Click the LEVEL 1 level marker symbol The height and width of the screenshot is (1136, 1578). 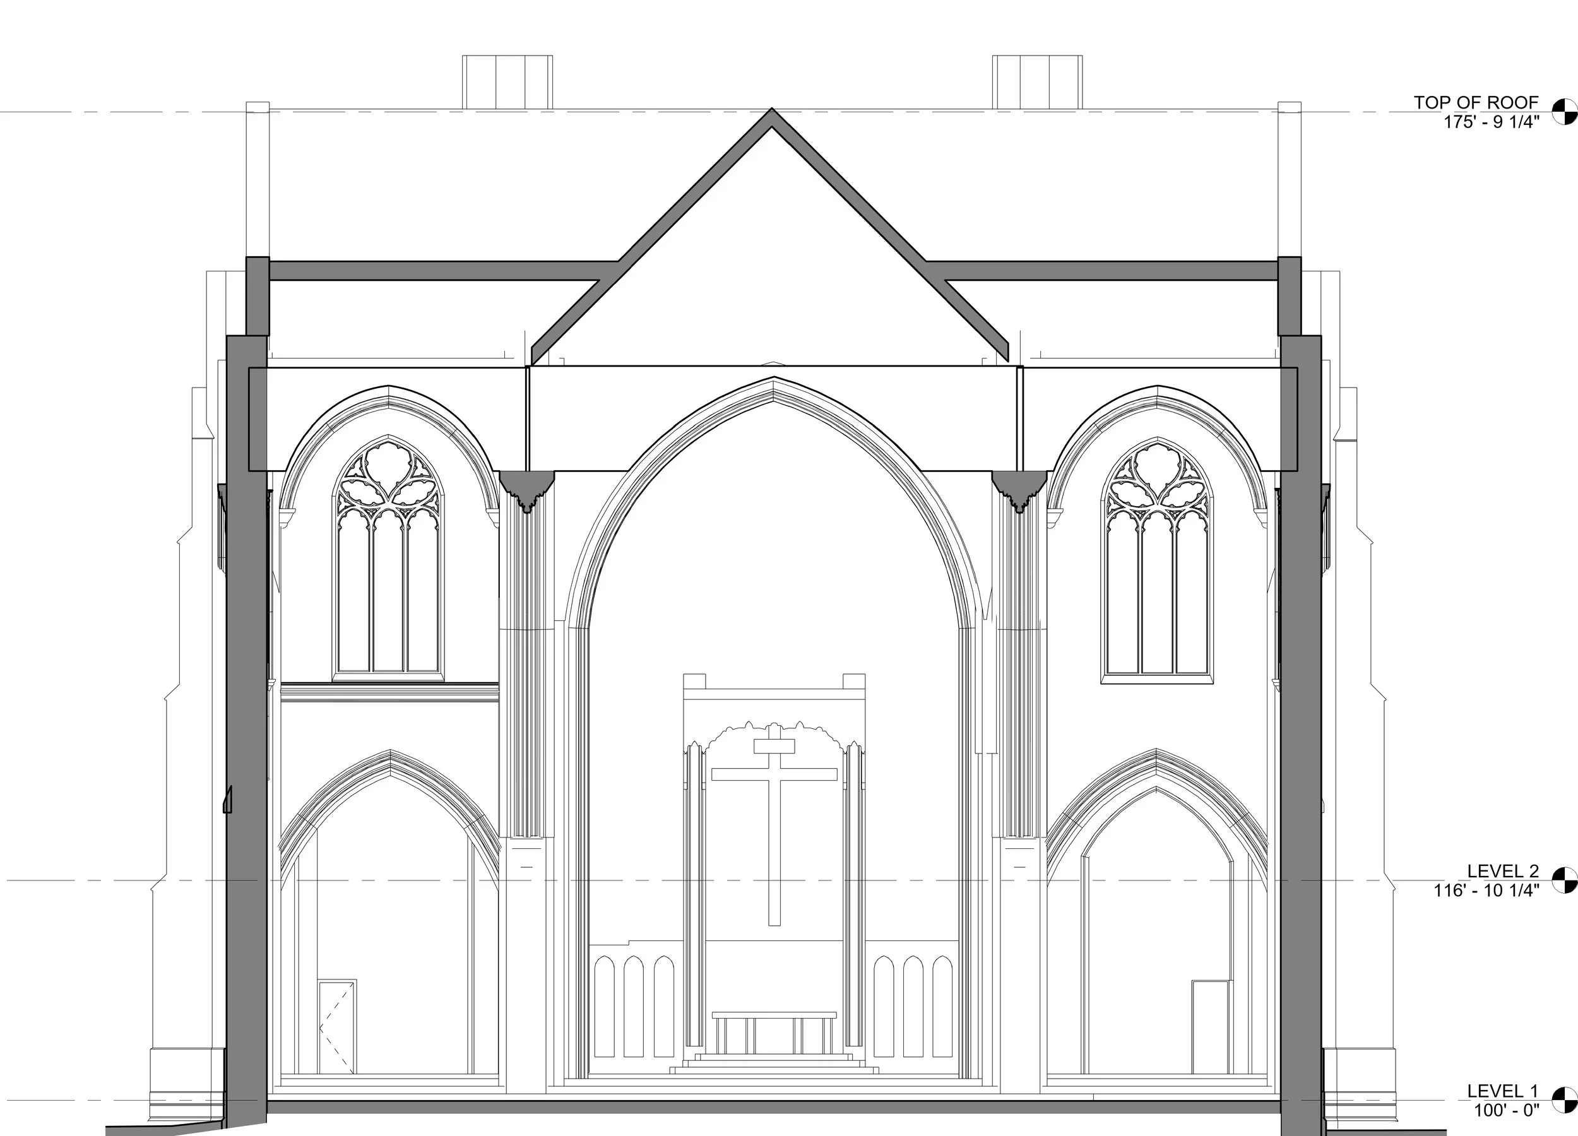coord(1566,1101)
